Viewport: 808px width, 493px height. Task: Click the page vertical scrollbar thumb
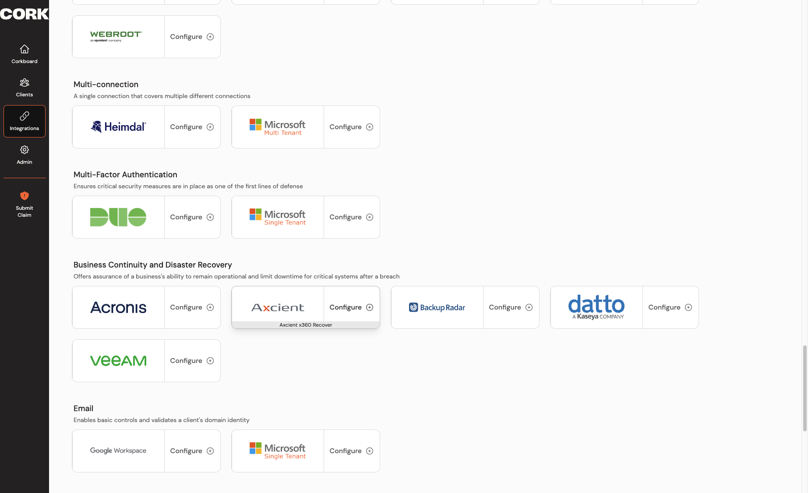[x=804, y=388]
